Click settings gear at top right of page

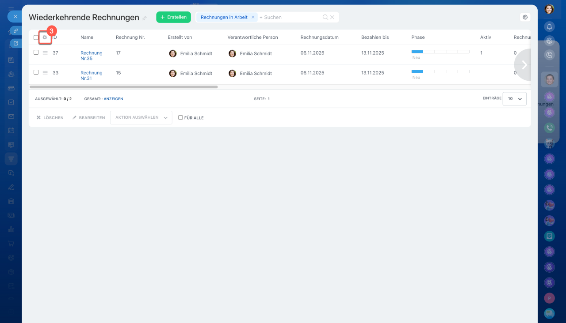coord(525,17)
